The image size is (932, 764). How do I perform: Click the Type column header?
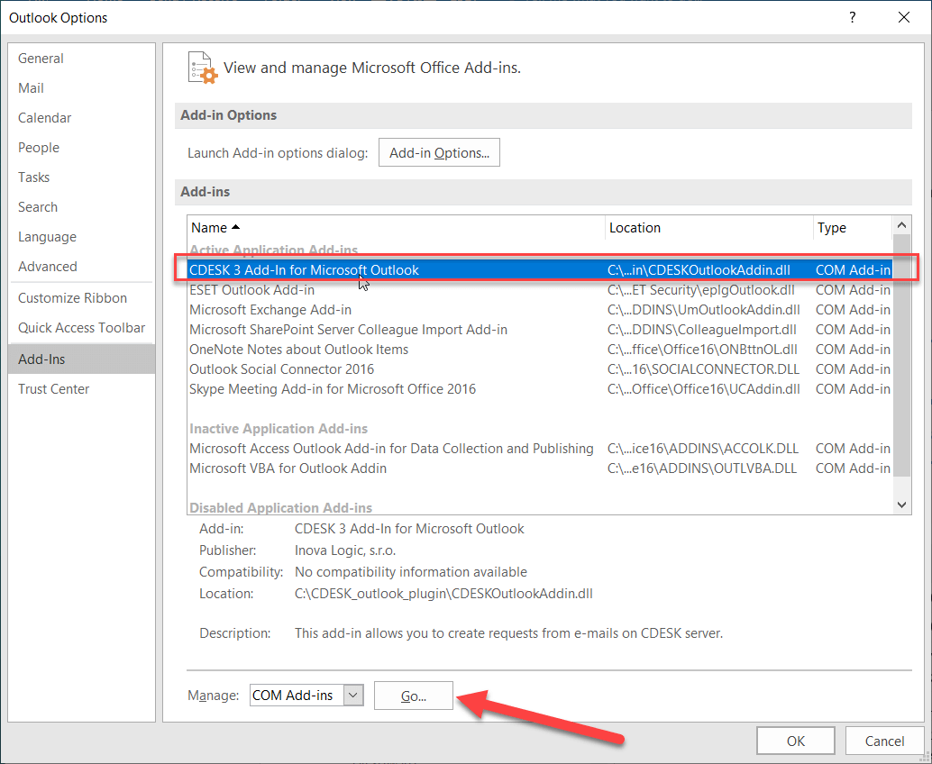coord(853,228)
